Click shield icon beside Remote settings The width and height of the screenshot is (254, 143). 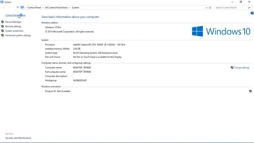pyautogui.click(x=3, y=27)
